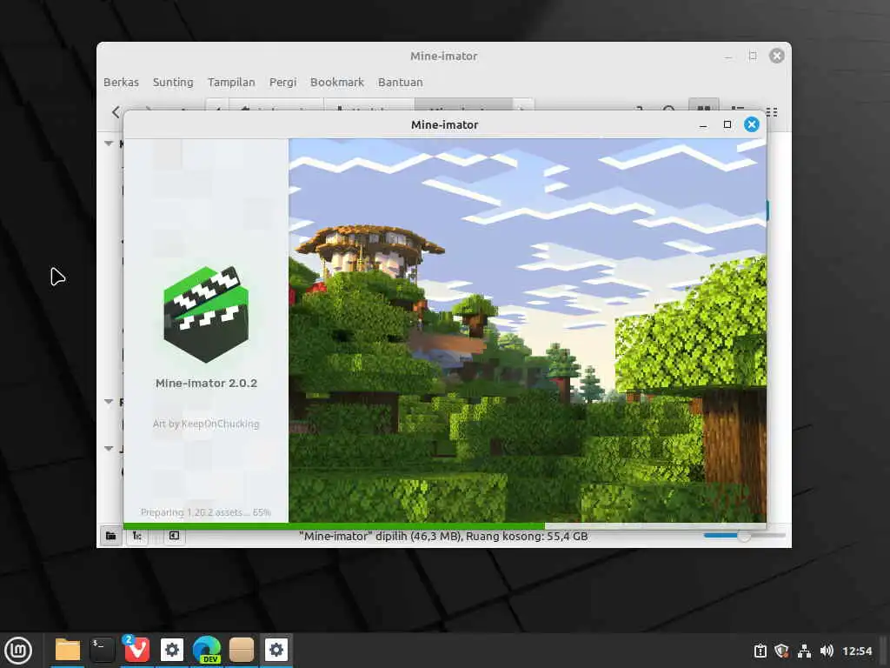890x668 pixels.
Task: Open the Sunting menu
Action: click(173, 83)
